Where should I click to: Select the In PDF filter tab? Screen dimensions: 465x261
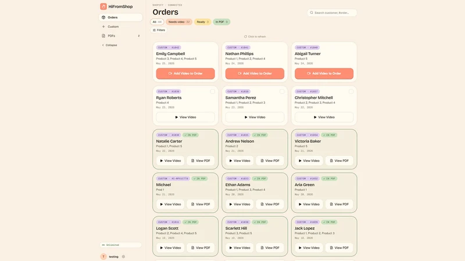coord(221,22)
